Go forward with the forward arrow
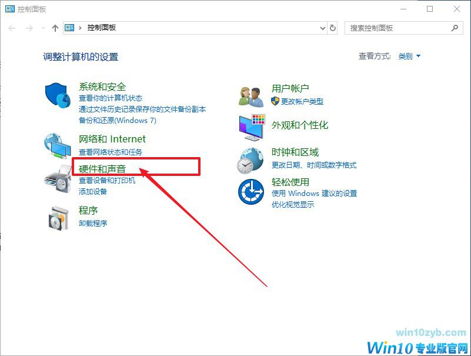Image resolution: width=471 pixels, height=356 pixels. (x=29, y=28)
